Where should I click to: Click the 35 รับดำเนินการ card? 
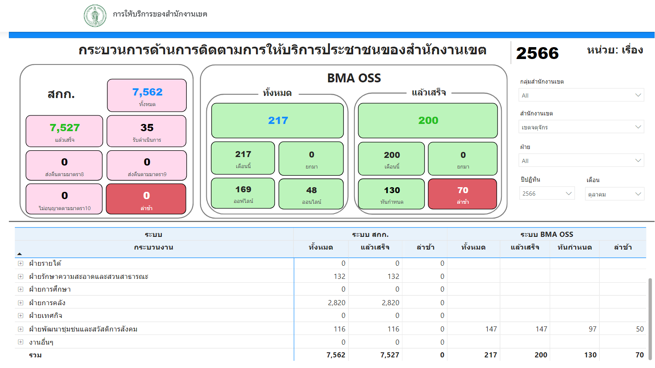click(146, 131)
